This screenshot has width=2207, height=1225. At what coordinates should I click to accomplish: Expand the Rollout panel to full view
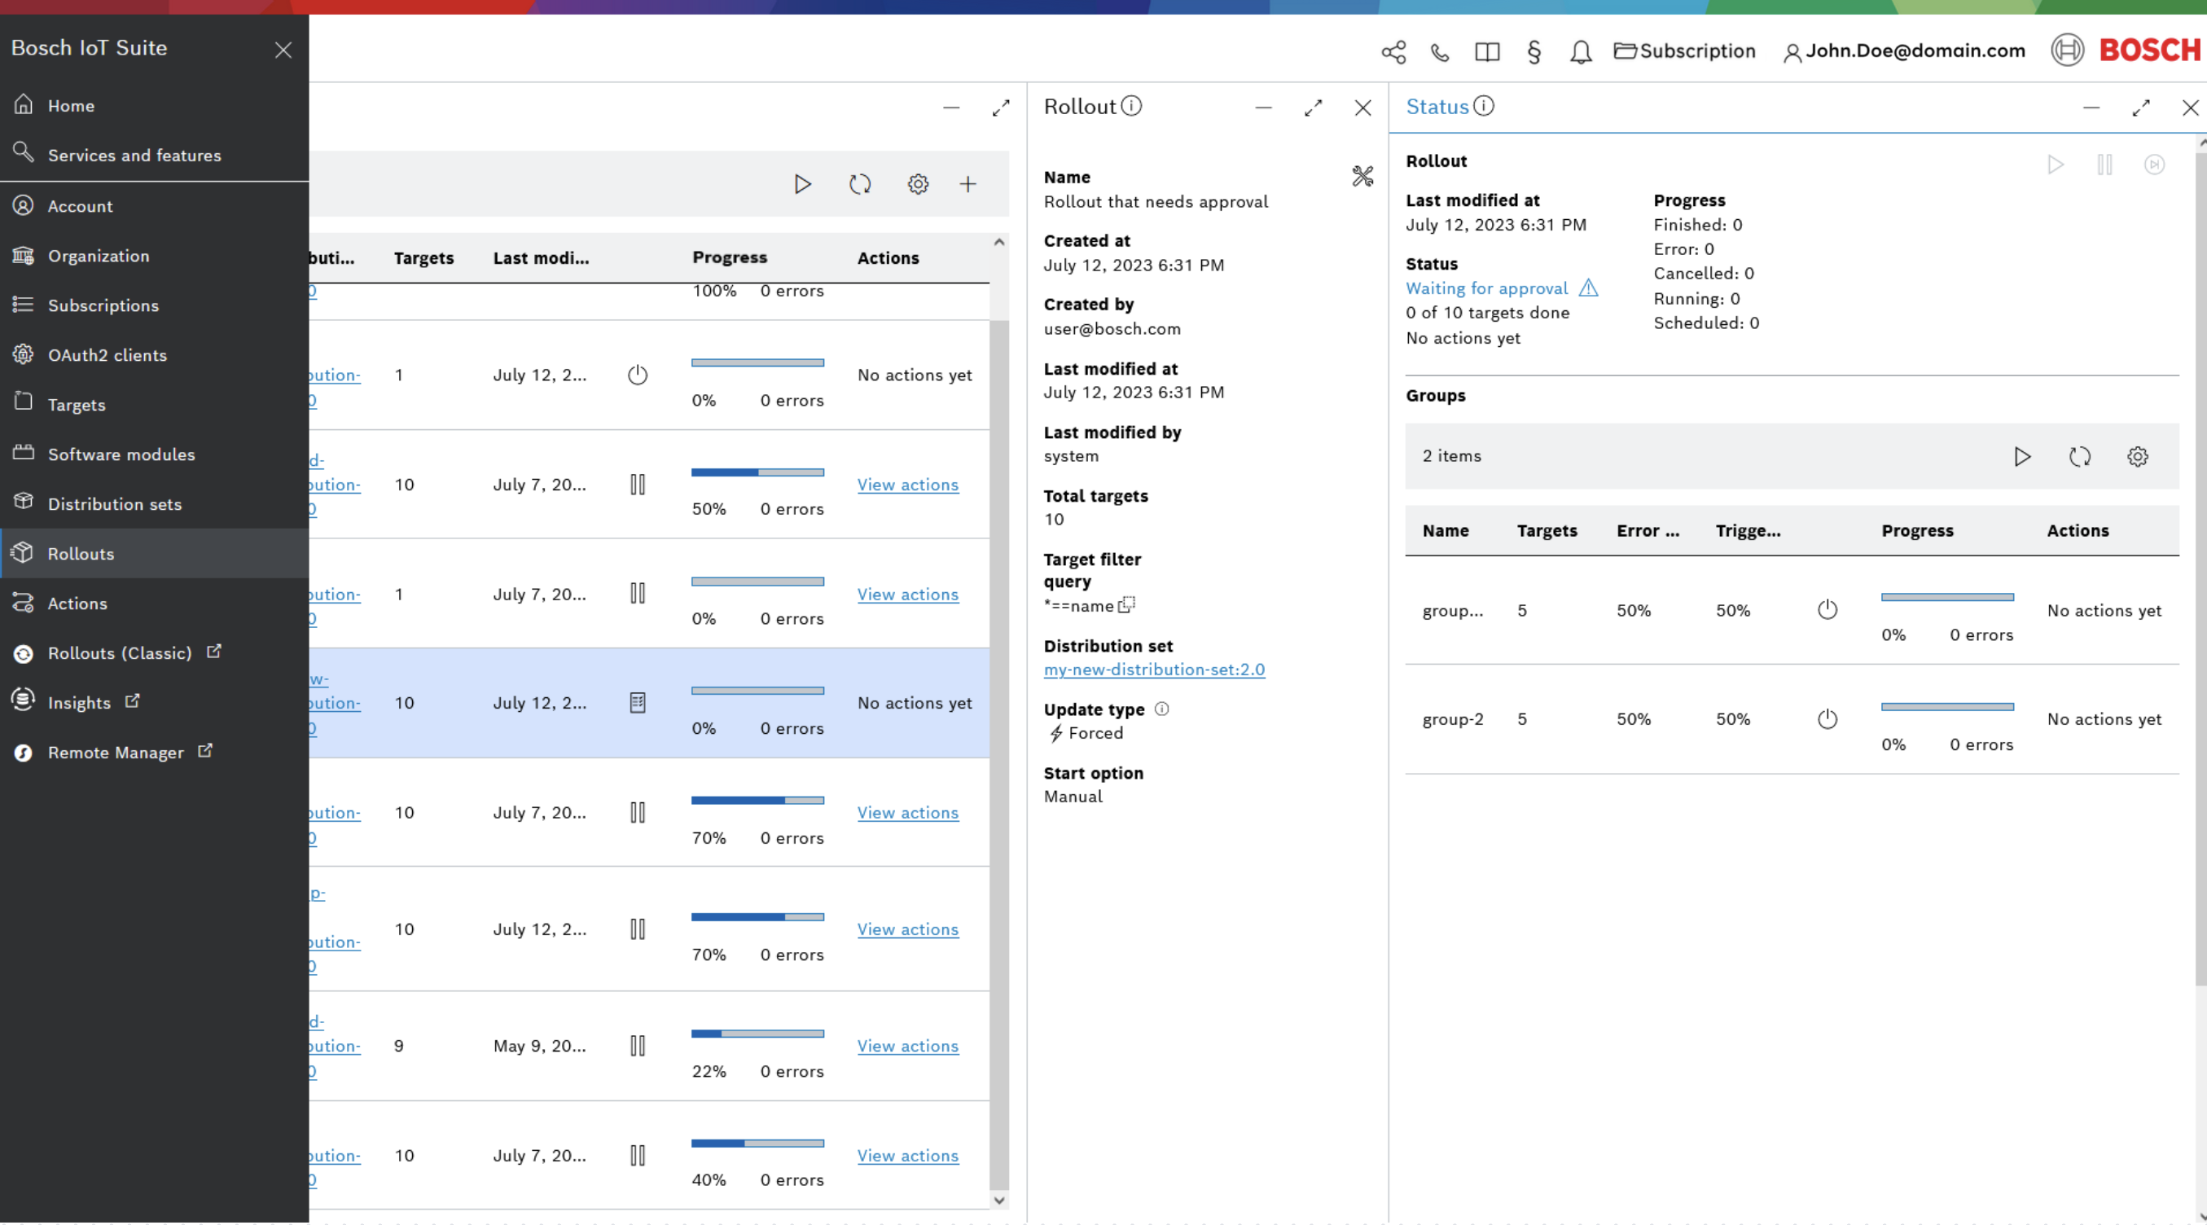[x=1313, y=108]
